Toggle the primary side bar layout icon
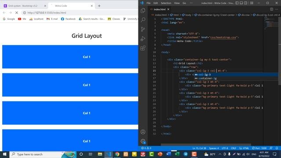Viewport: 281px width, 158px height. [x=237, y=3]
